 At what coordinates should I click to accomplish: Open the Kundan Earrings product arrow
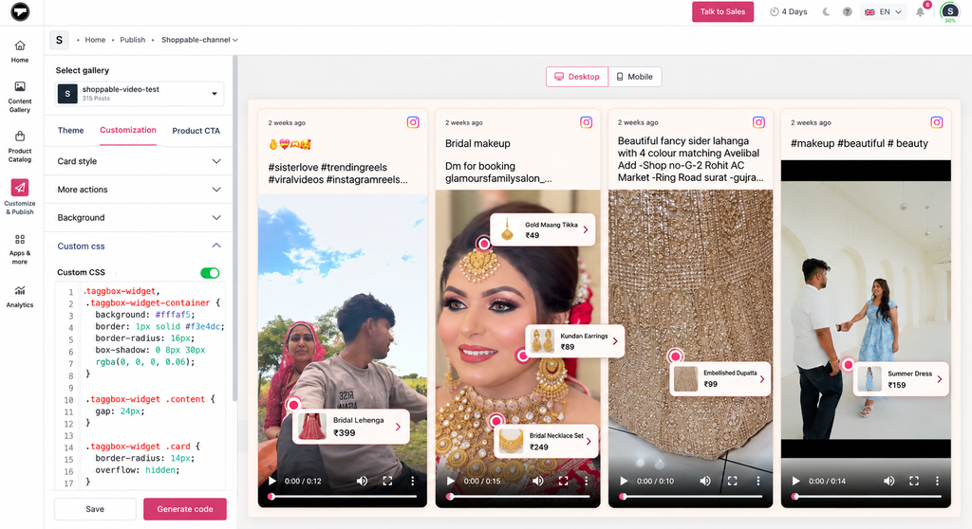pos(615,340)
